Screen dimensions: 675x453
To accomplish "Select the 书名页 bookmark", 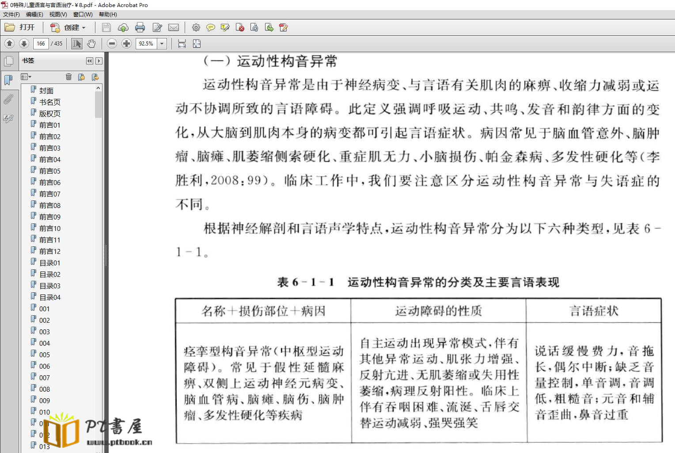I will pyautogui.click(x=50, y=102).
